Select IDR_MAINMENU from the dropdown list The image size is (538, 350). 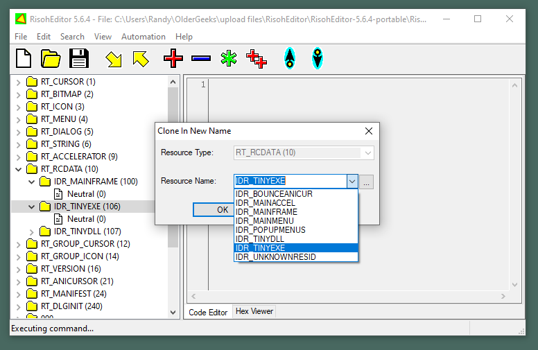pyautogui.click(x=296, y=220)
